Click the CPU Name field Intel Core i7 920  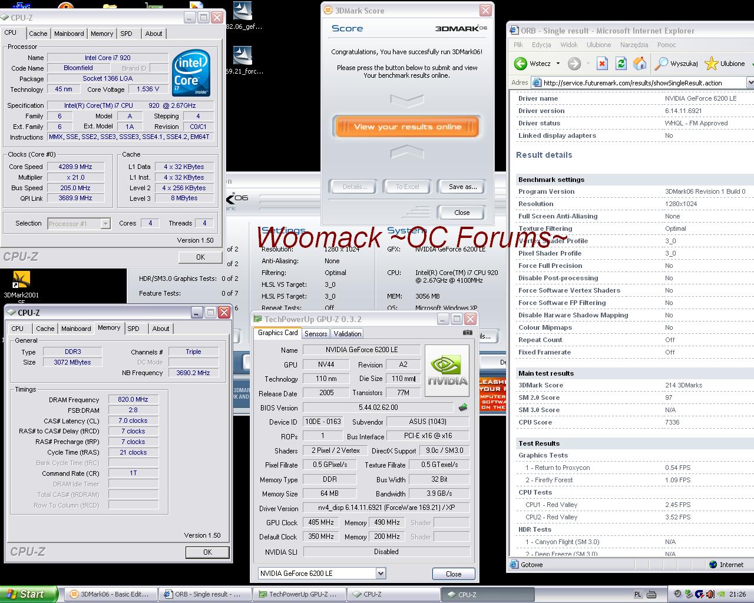(x=108, y=58)
